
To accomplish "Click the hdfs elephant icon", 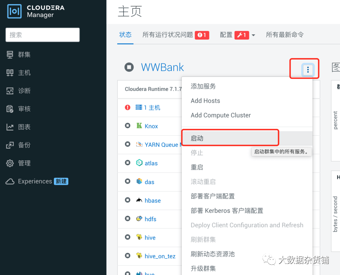I will (x=139, y=218).
